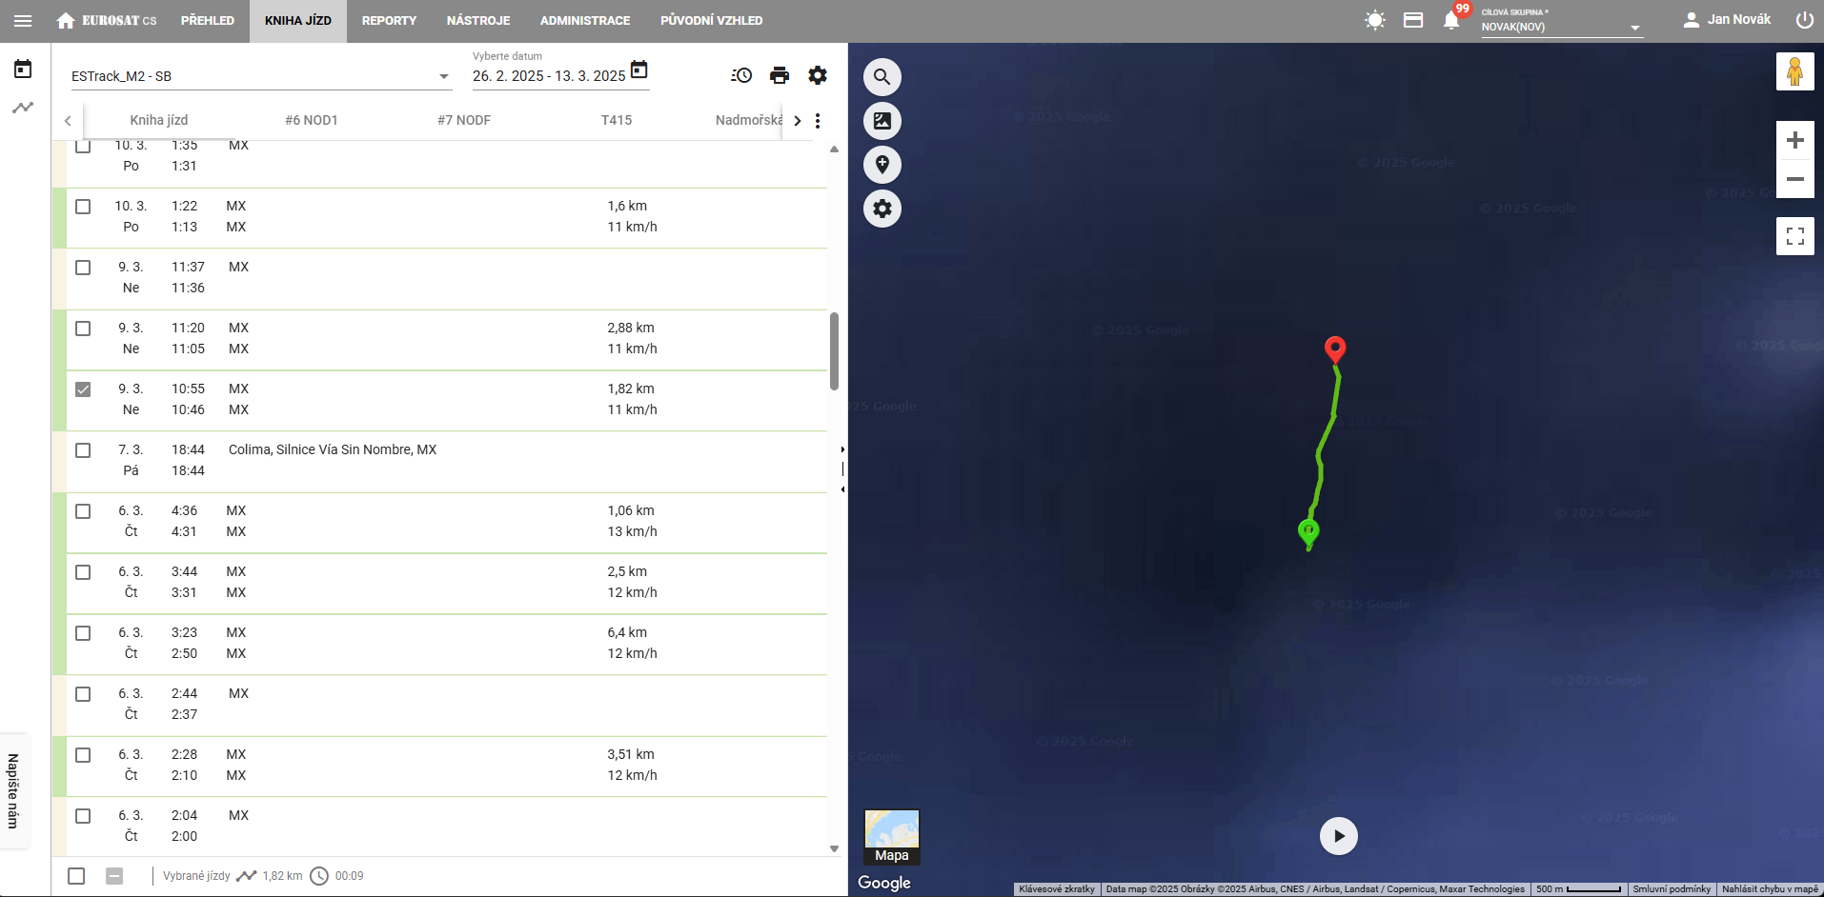This screenshot has width=1824, height=897.
Task: Toggle the brightness sun icon in header
Action: tap(1374, 20)
